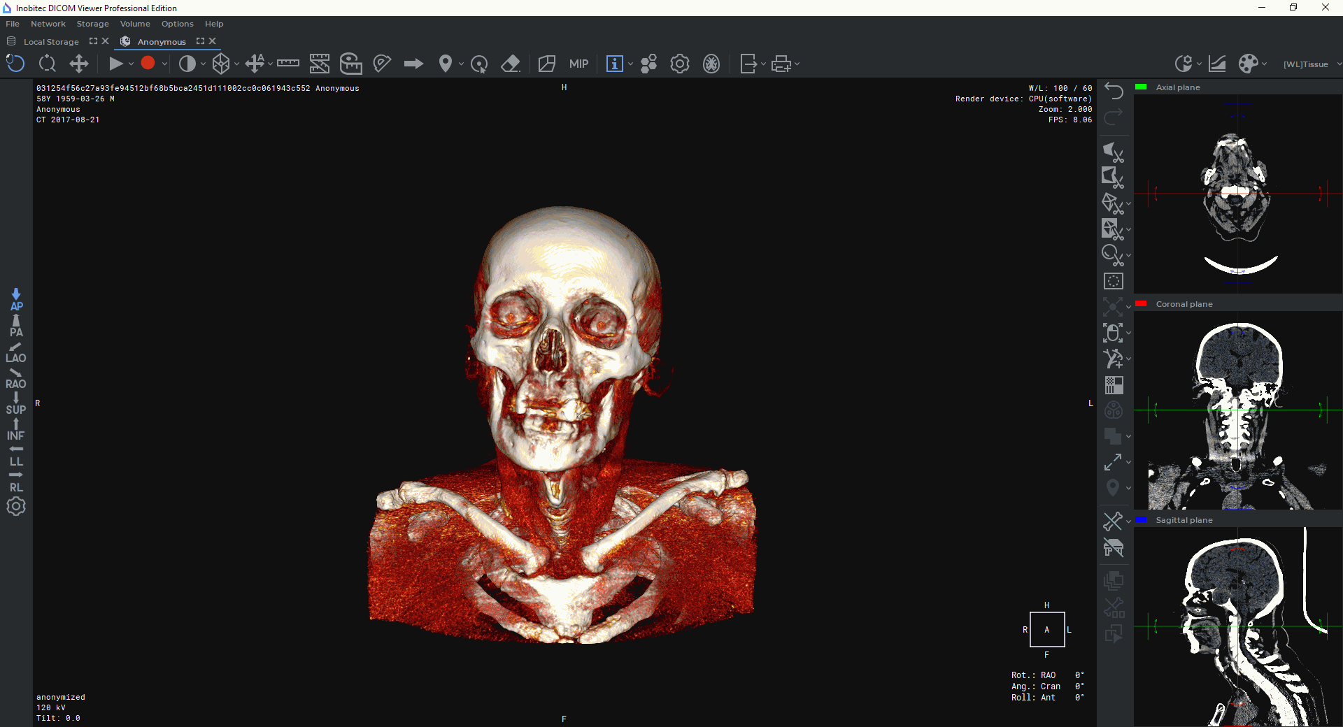
Task: Click the blue Sagittal plane color swatch
Action: (1141, 520)
